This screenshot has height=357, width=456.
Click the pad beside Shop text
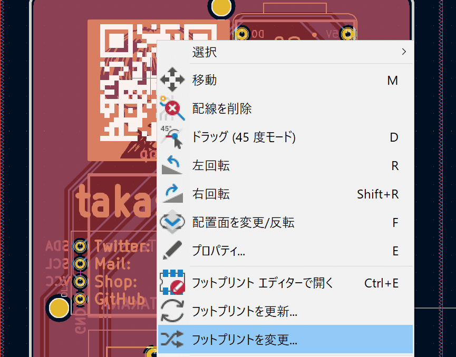click(80, 282)
